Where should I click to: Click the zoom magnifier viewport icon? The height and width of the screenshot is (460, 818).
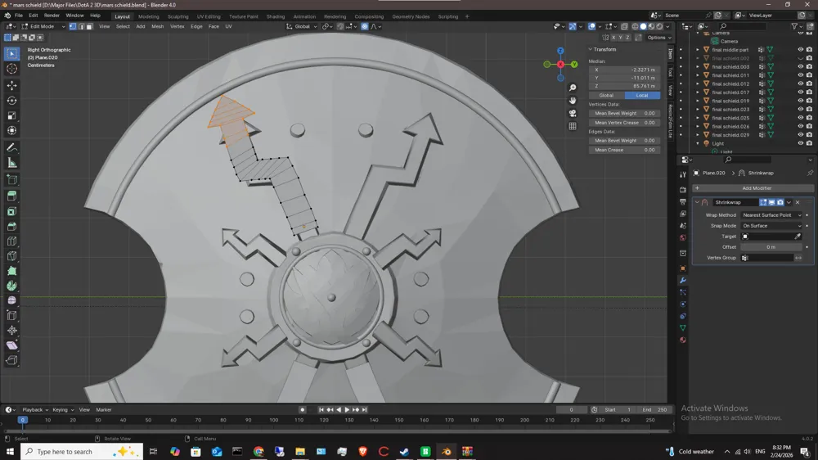point(573,88)
